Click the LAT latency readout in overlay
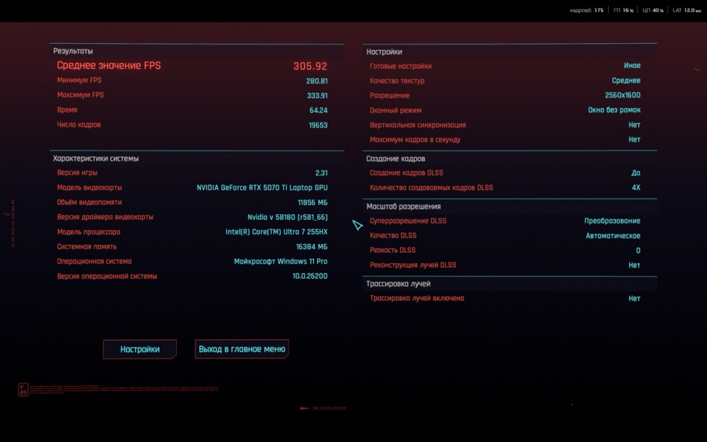 coord(687,11)
